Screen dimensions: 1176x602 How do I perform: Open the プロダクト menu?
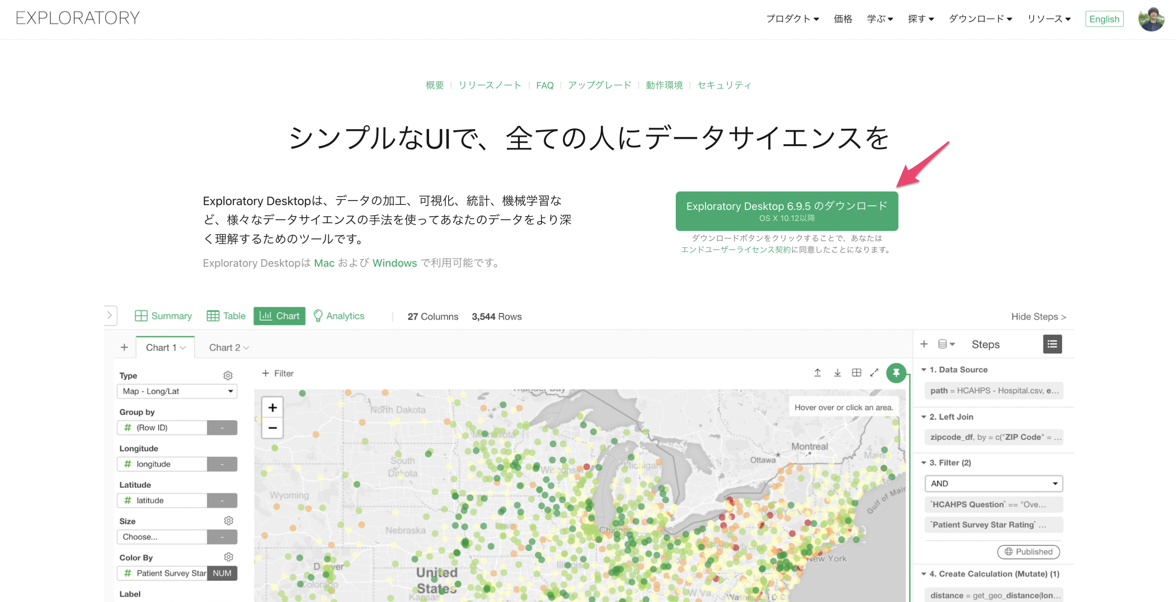point(792,19)
